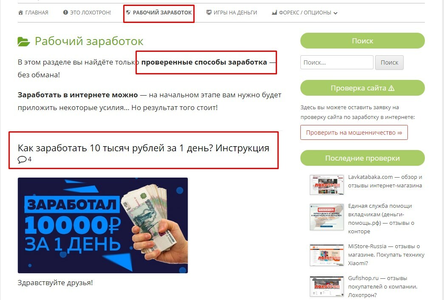The width and height of the screenshot is (444, 300).
Task: Click the green open folder icon
Action: [x=23, y=41]
